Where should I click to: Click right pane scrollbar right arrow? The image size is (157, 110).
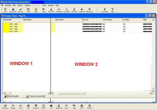click(151, 93)
